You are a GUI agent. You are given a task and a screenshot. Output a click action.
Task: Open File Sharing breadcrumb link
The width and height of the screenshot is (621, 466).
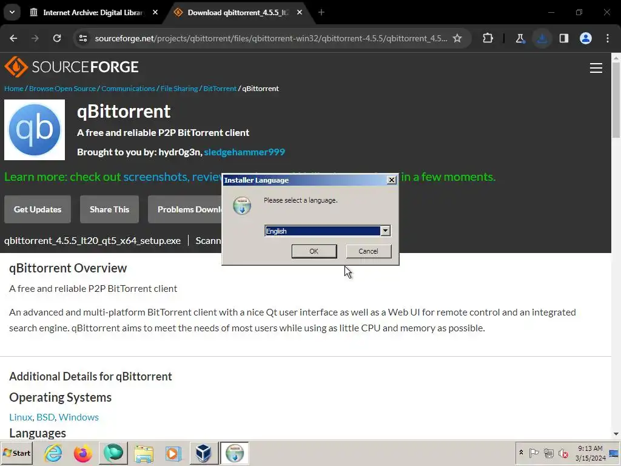pyautogui.click(x=179, y=89)
